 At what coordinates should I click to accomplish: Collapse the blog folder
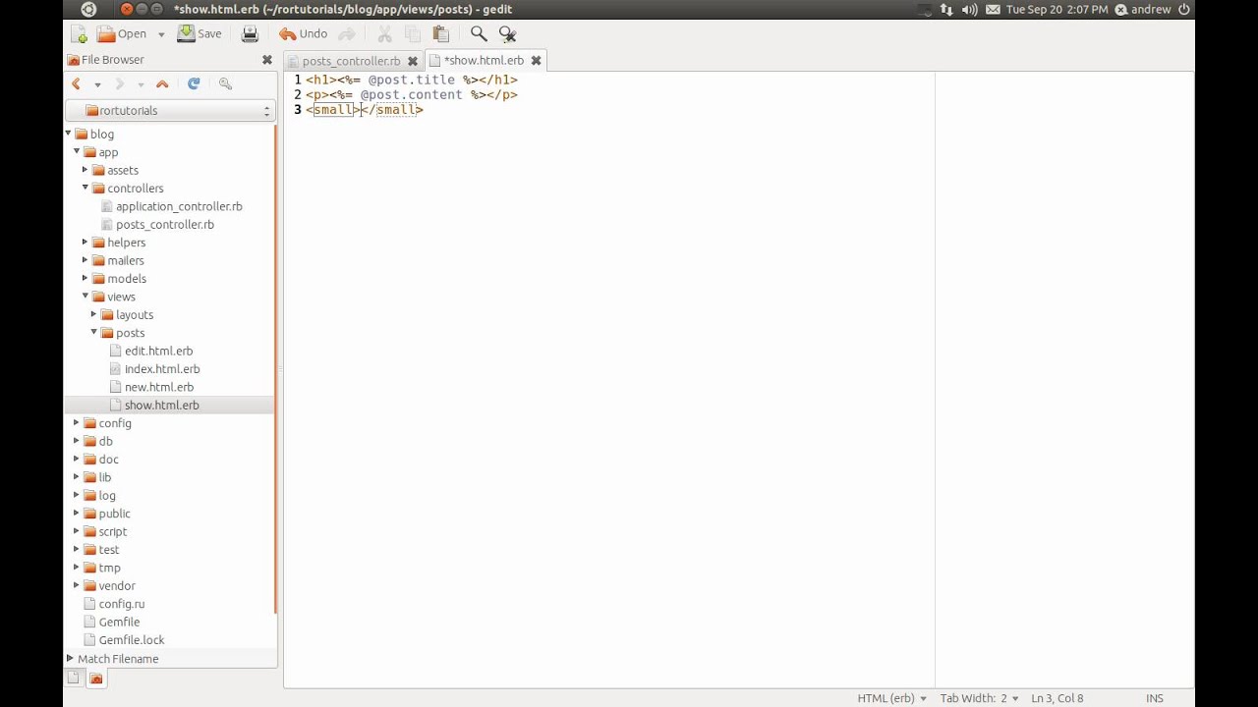click(x=69, y=134)
